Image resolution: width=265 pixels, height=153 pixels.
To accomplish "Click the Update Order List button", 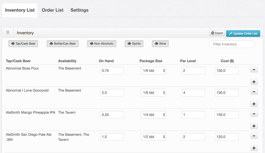I will [243, 33].
